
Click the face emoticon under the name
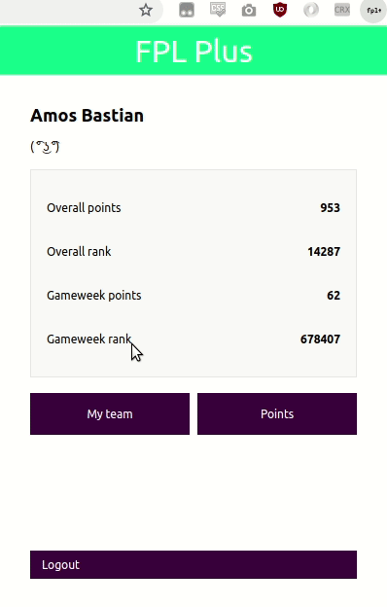[45, 147]
